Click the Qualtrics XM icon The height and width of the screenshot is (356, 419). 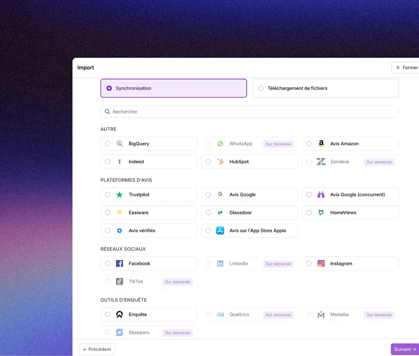(x=220, y=314)
